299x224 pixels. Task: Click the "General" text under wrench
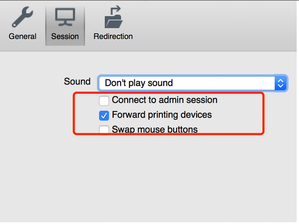tap(22, 36)
